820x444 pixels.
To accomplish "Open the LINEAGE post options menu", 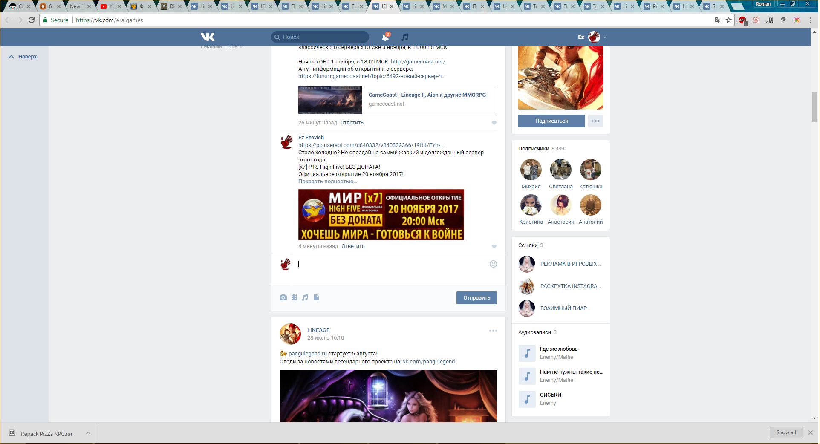I will point(493,331).
